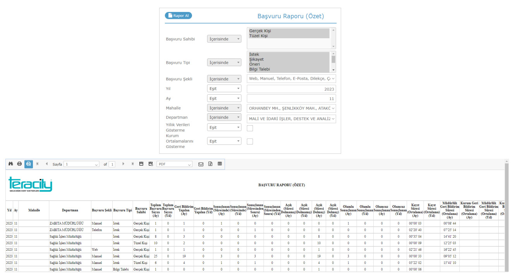Click the binoculars search icon in report toolbar
Screen dimensions: 515x279
coord(10,164)
